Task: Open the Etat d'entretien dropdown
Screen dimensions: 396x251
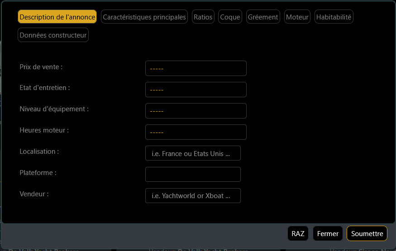Action: point(196,90)
